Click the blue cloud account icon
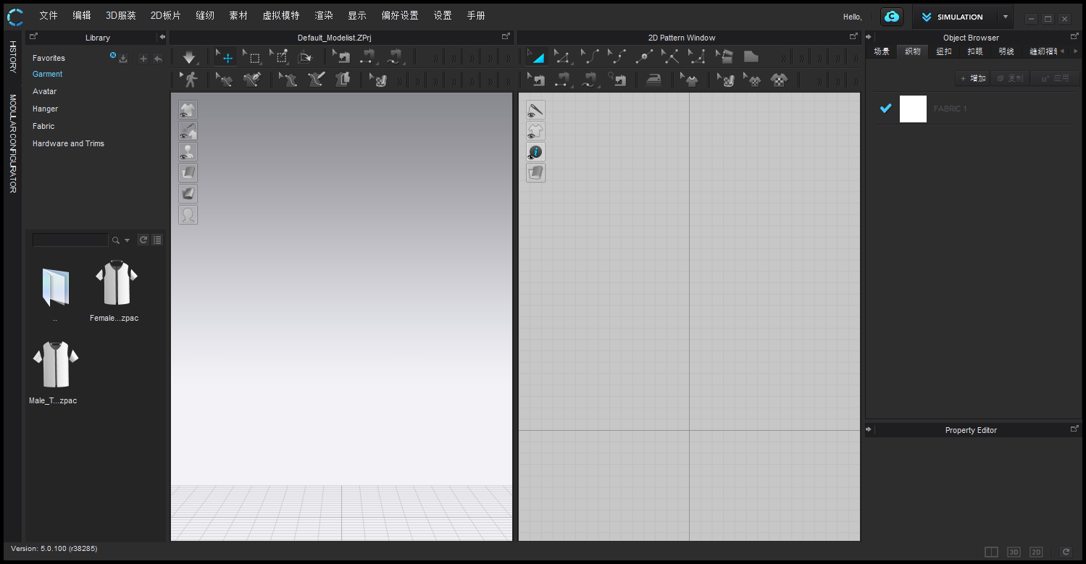Viewport: 1086px width, 564px height. click(892, 17)
